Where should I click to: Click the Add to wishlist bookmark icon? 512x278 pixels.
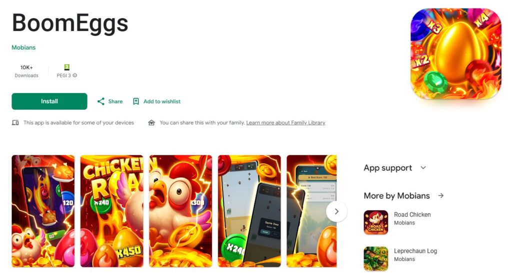click(136, 101)
